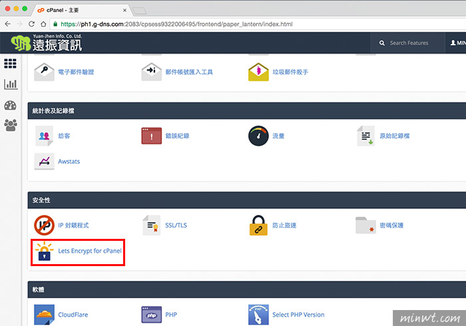
Task: Open the Select PHP Version link
Action: [x=298, y=315]
